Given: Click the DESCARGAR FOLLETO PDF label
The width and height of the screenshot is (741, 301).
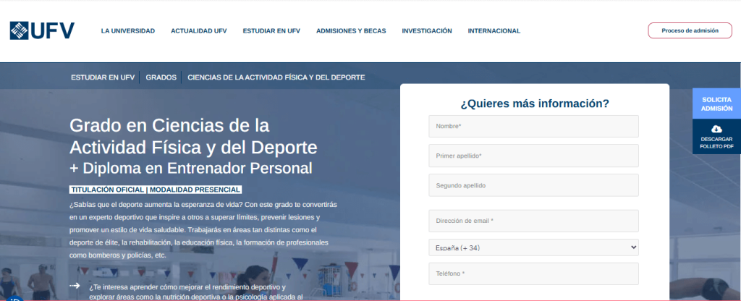Looking at the screenshot, I should [716, 143].
